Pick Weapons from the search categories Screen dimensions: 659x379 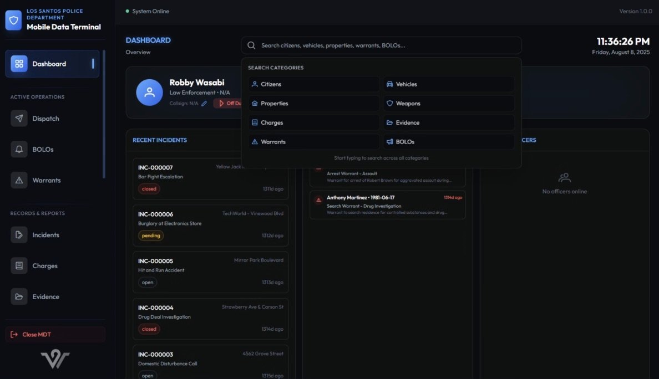(449, 104)
